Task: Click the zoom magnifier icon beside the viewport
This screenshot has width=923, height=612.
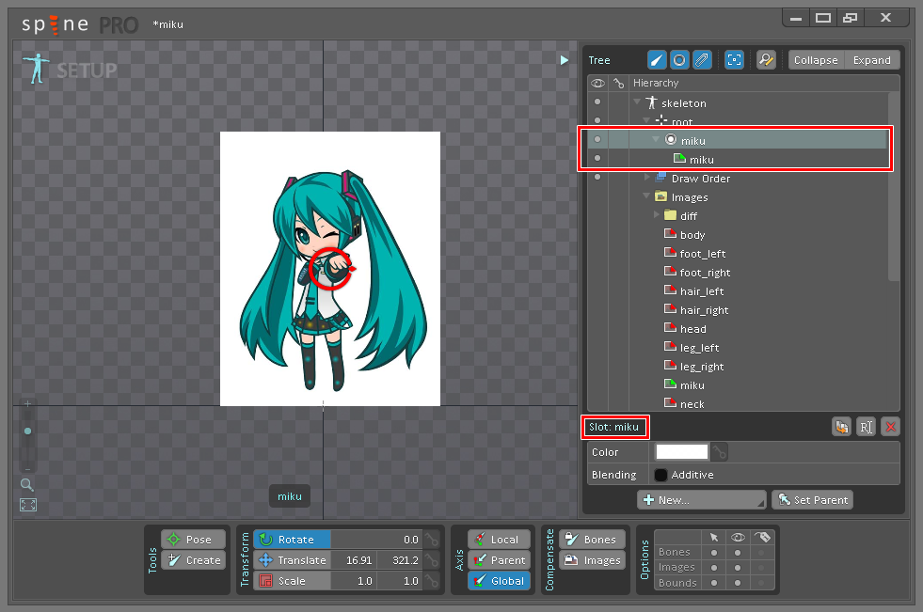Action: pyautogui.click(x=27, y=484)
